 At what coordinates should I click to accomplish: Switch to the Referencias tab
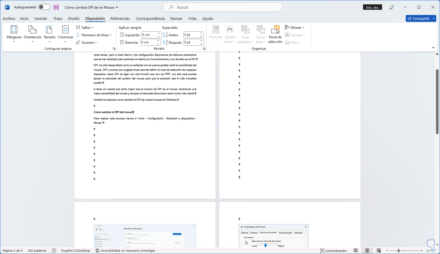[120, 18]
